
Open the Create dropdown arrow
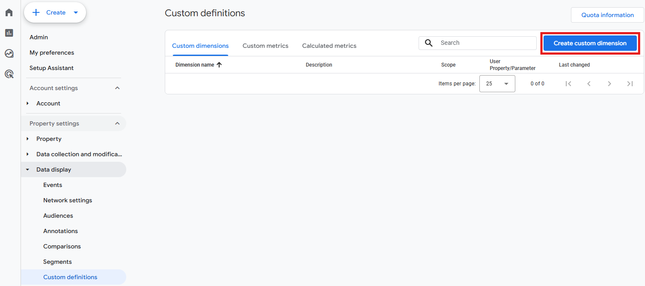click(x=76, y=12)
